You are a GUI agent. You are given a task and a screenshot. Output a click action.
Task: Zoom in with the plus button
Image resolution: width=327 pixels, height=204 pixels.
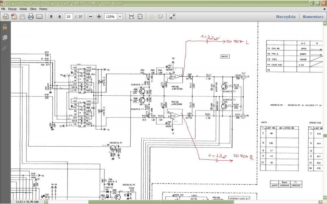coord(99,16)
